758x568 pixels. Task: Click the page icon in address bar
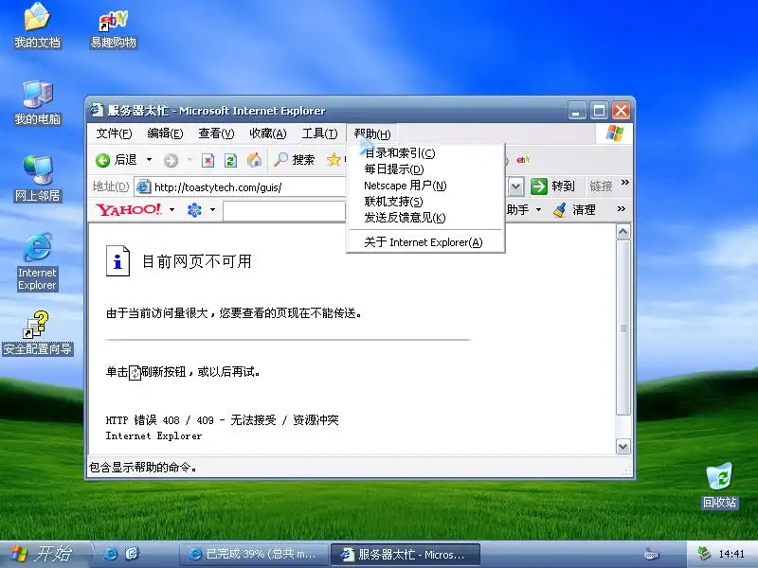click(x=144, y=186)
